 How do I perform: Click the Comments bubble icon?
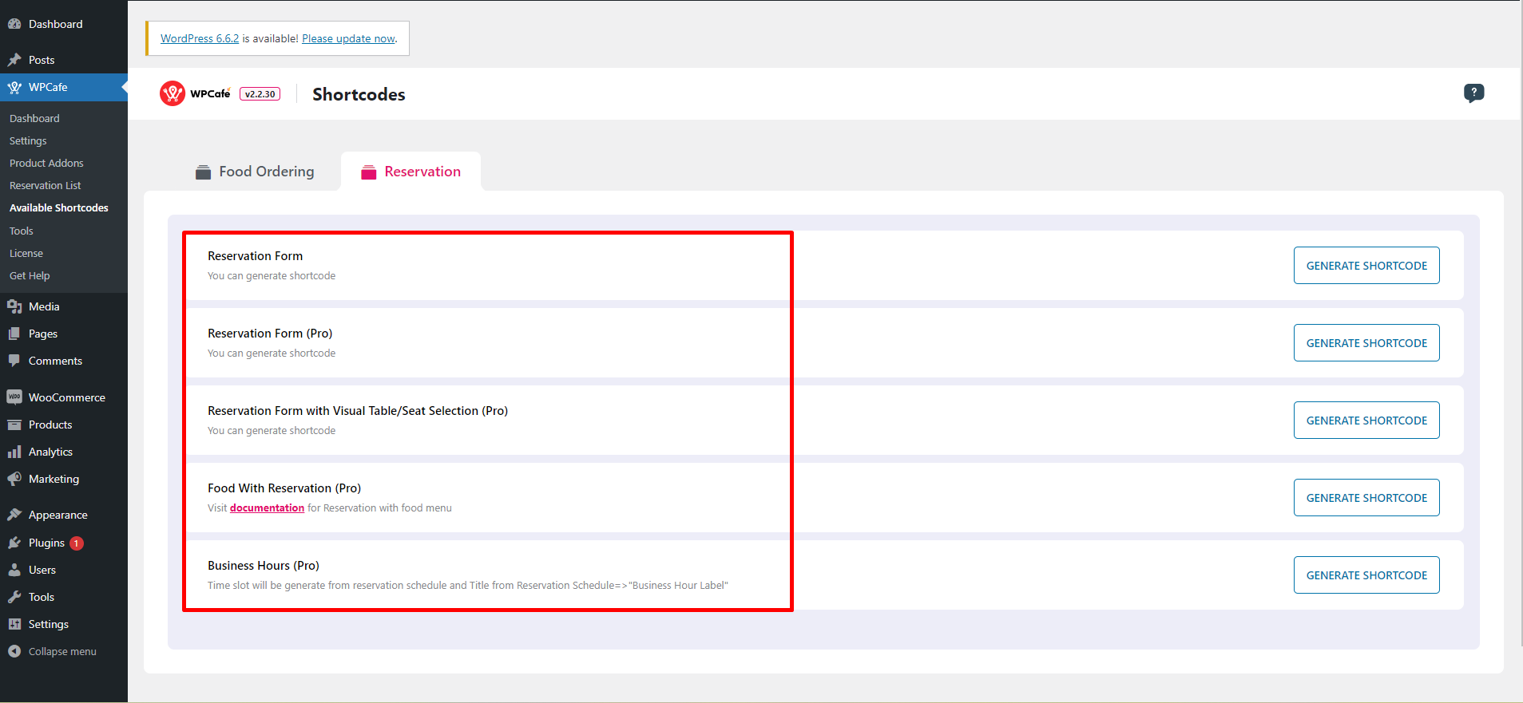click(x=14, y=361)
